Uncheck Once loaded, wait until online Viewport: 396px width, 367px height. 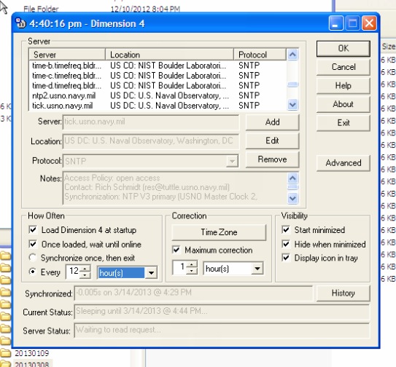[33, 244]
